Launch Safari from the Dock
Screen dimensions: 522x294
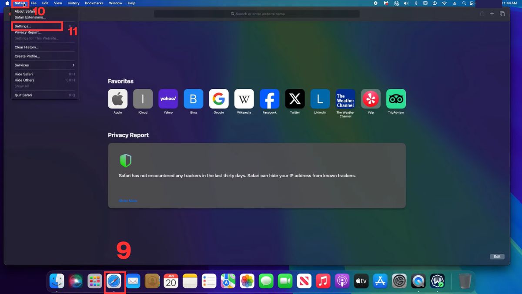coord(114,281)
